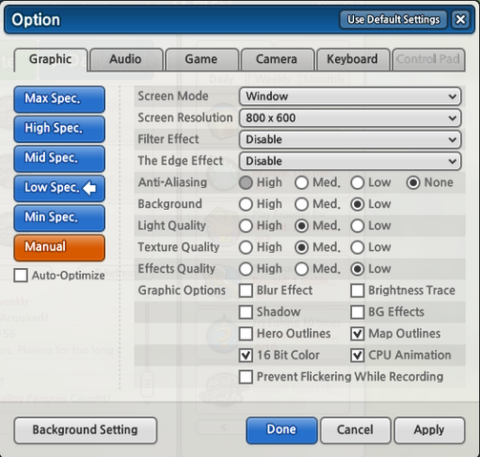Viewport: 480px width, 457px height.
Task: Expand The Edge Effect dropdown
Action: (350, 161)
